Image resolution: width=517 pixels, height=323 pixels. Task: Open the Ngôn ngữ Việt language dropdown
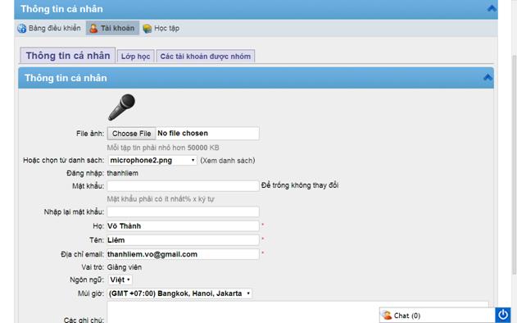click(120, 280)
